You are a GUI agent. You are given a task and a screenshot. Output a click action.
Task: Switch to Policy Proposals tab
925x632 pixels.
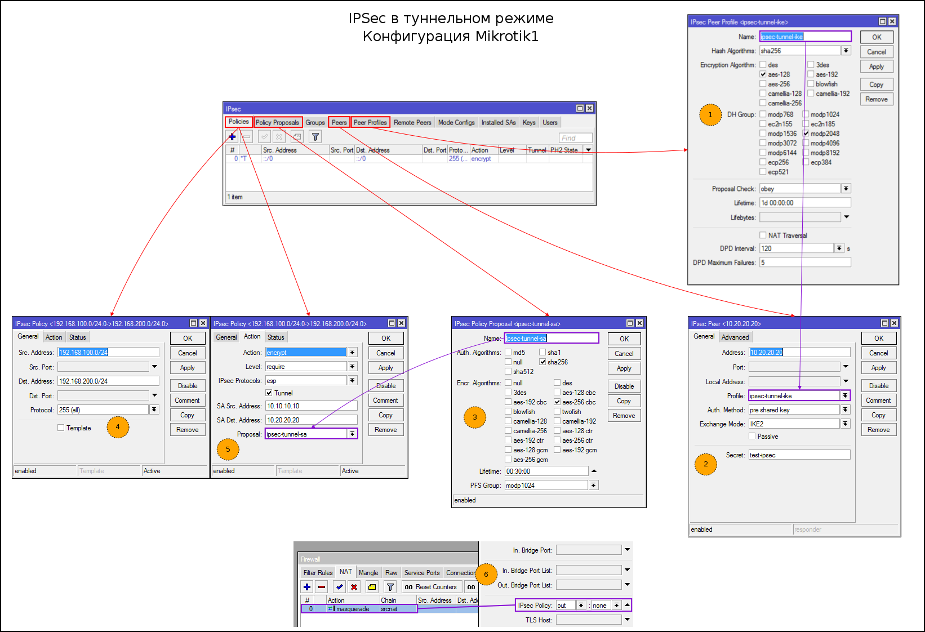(x=278, y=122)
